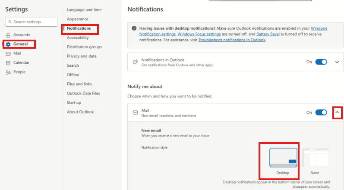
Task: Click the Notification style label
Action: pos(154,147)
